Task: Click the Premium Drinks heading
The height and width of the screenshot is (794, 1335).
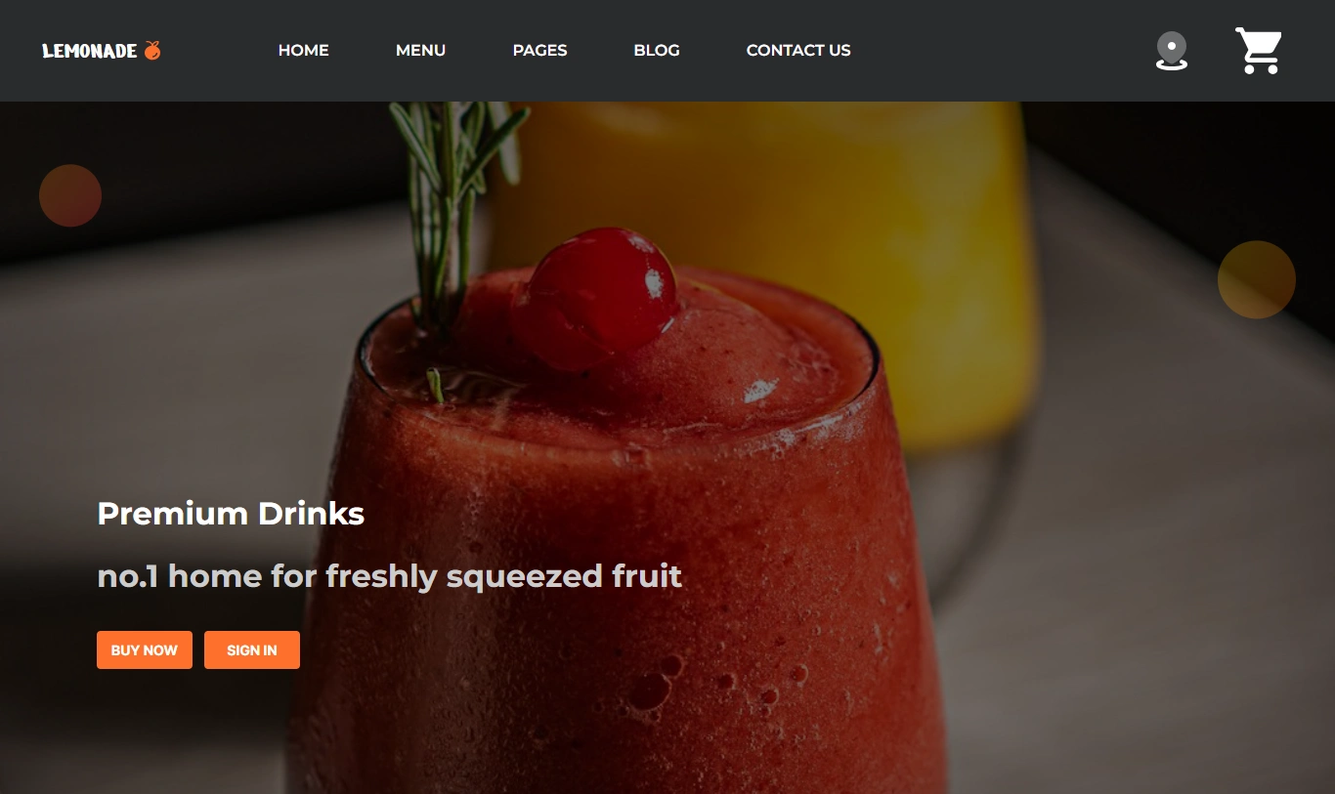Action: (231, 514)
